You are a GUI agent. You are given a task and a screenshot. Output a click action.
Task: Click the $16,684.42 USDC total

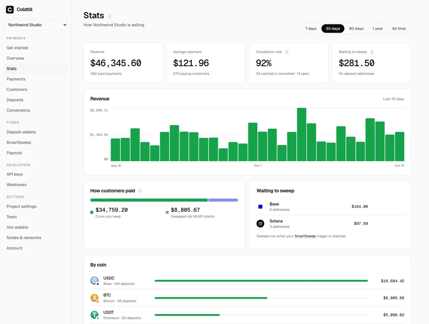393,281
